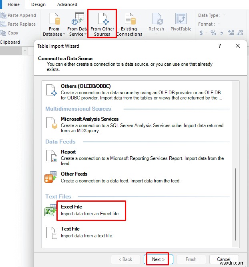Switch to the Advanced tab

(x=67, y=4)
